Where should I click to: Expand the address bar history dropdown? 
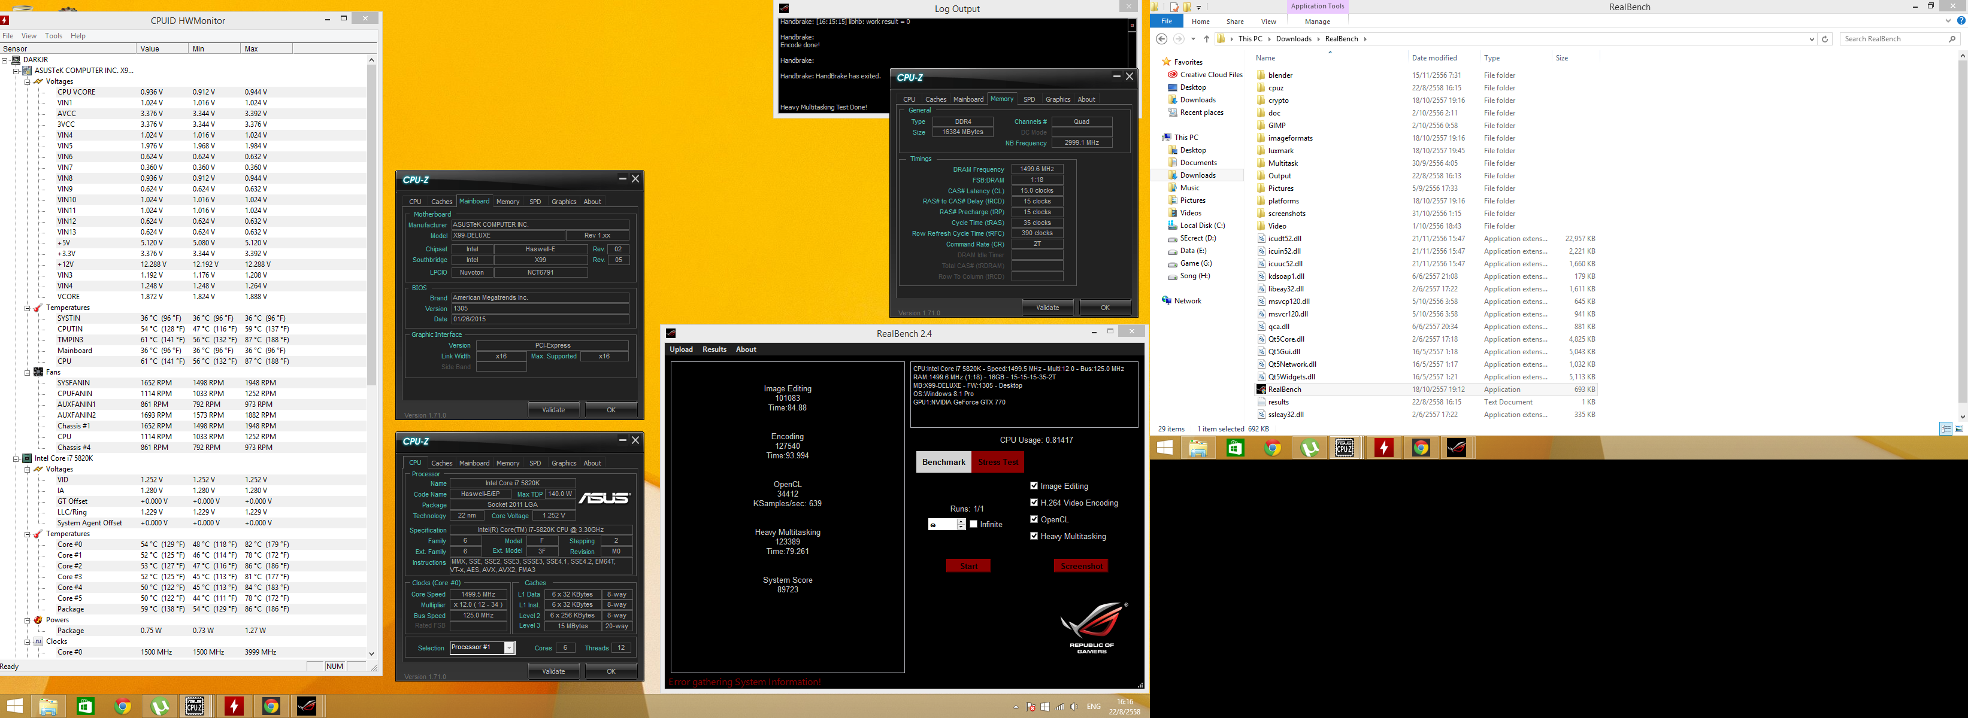[1811, 39]
